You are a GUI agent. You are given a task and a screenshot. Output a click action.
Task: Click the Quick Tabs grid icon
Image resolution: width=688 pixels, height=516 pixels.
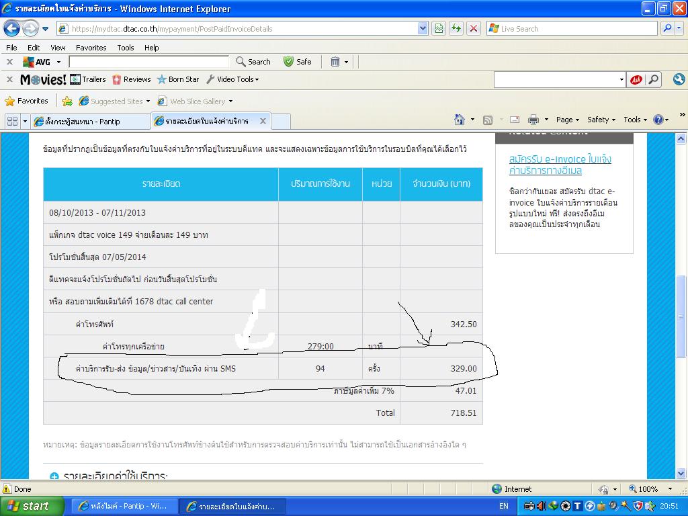(12, 121)
